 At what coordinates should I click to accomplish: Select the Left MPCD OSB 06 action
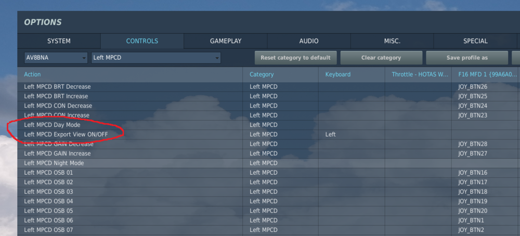point(130,220)
